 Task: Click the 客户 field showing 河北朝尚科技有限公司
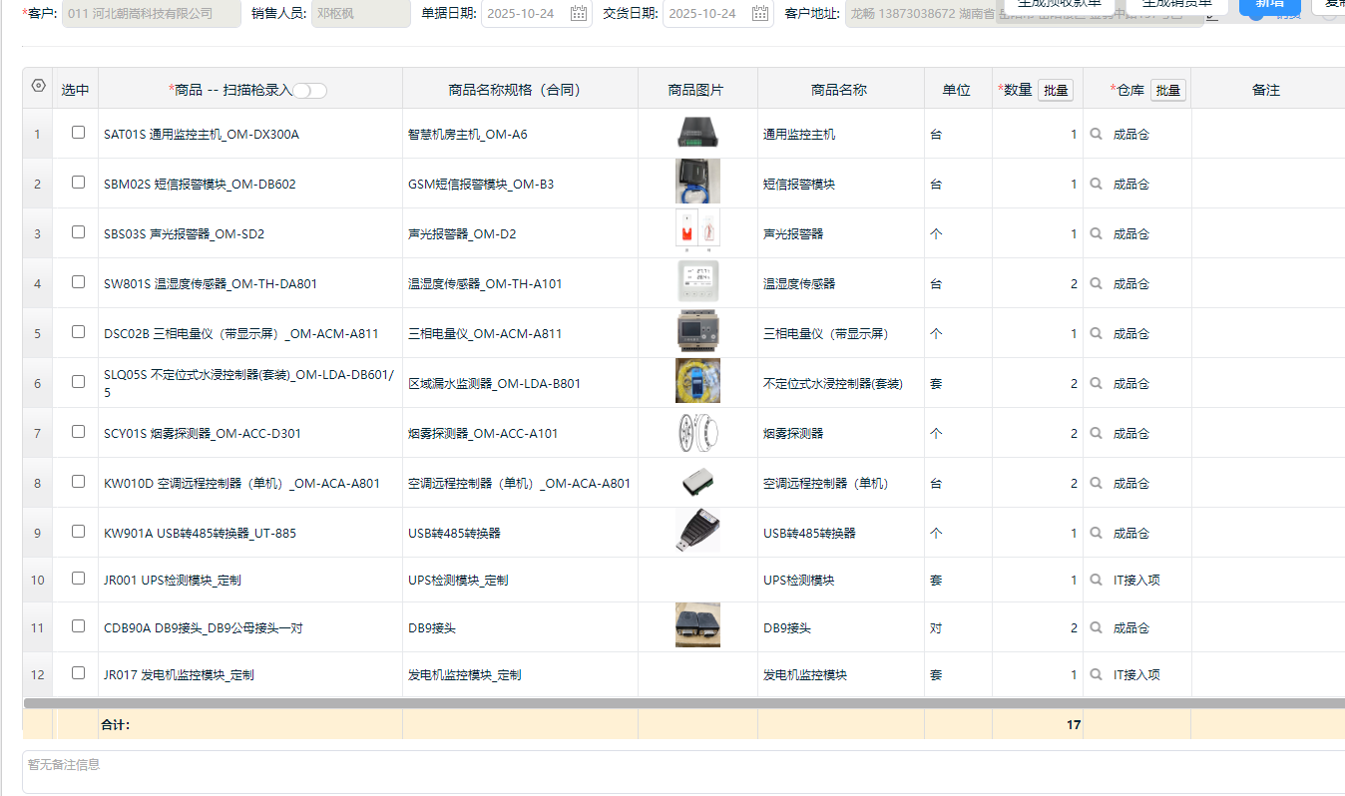[x=151, y=13]
